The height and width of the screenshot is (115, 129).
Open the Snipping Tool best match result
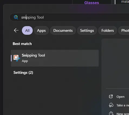click(x=55, y=58)
